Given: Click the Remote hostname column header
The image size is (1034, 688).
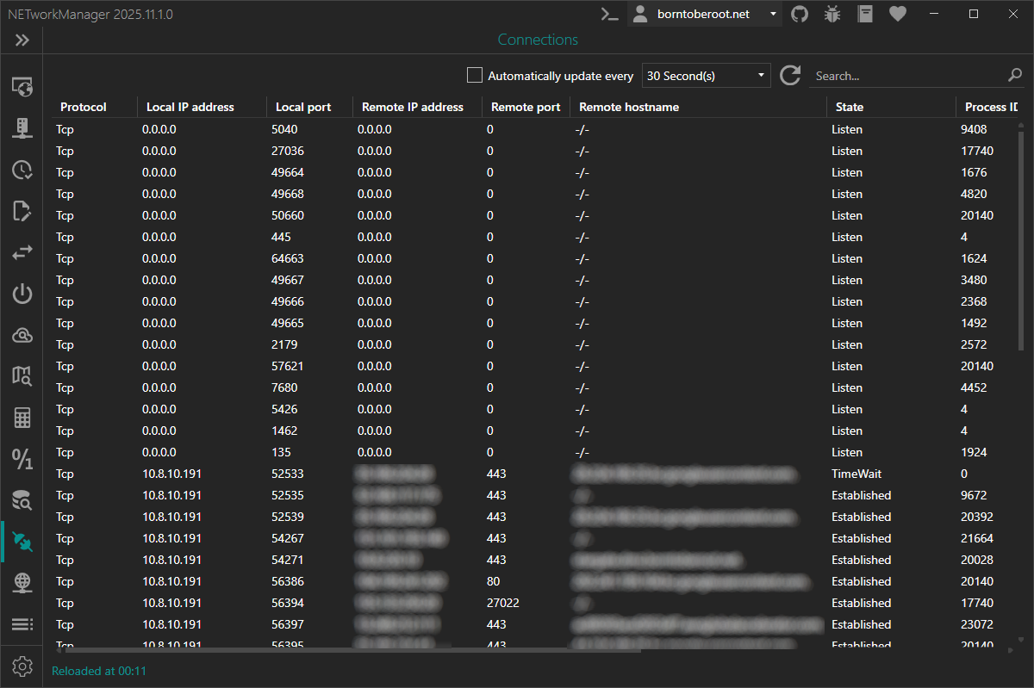Looking at the screenshot, I should click(x=629, y=107).
